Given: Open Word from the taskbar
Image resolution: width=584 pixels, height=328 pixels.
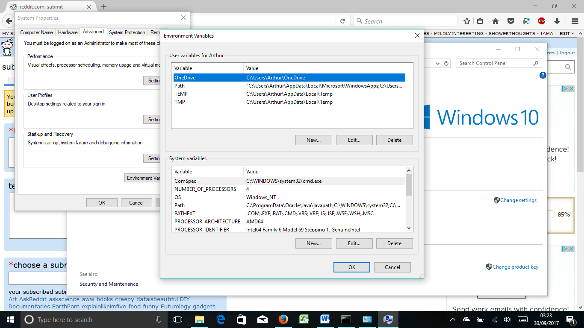Looking at the screenshot, I should (325, 319).
